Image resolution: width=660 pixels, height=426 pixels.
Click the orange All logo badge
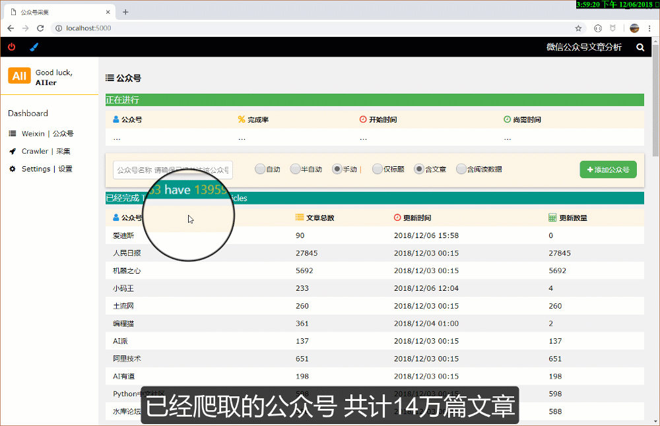pyautogui.click(x=19, y=76)
